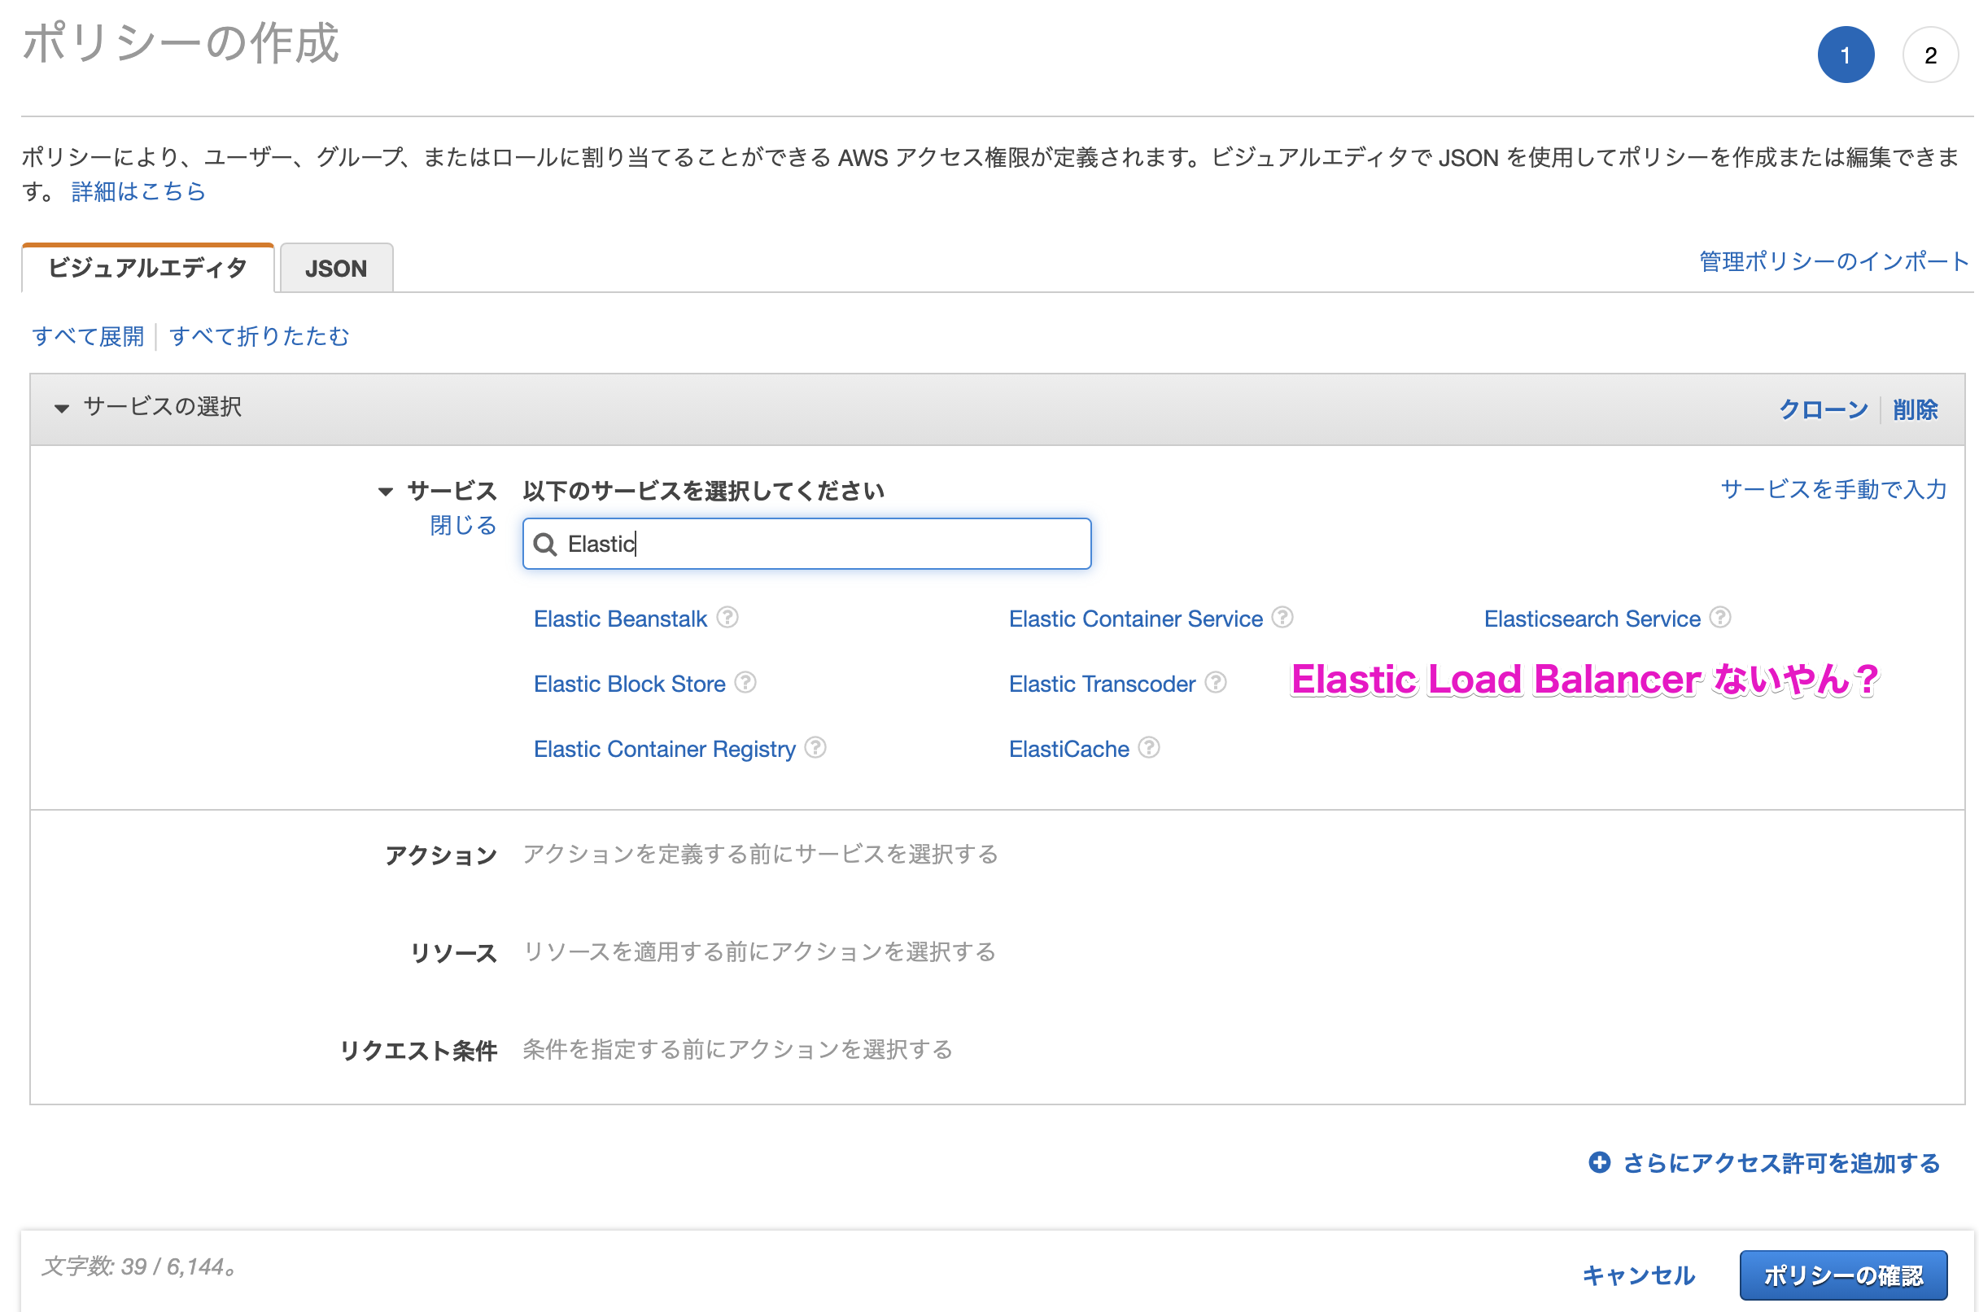
Task: Switch to the JSON tab
Action: tap(335, 269)
